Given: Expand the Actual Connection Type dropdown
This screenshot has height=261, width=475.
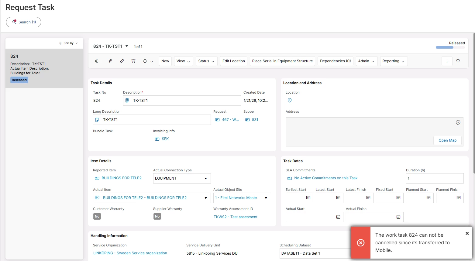Looking at the screenshot, I should (206, 178).
